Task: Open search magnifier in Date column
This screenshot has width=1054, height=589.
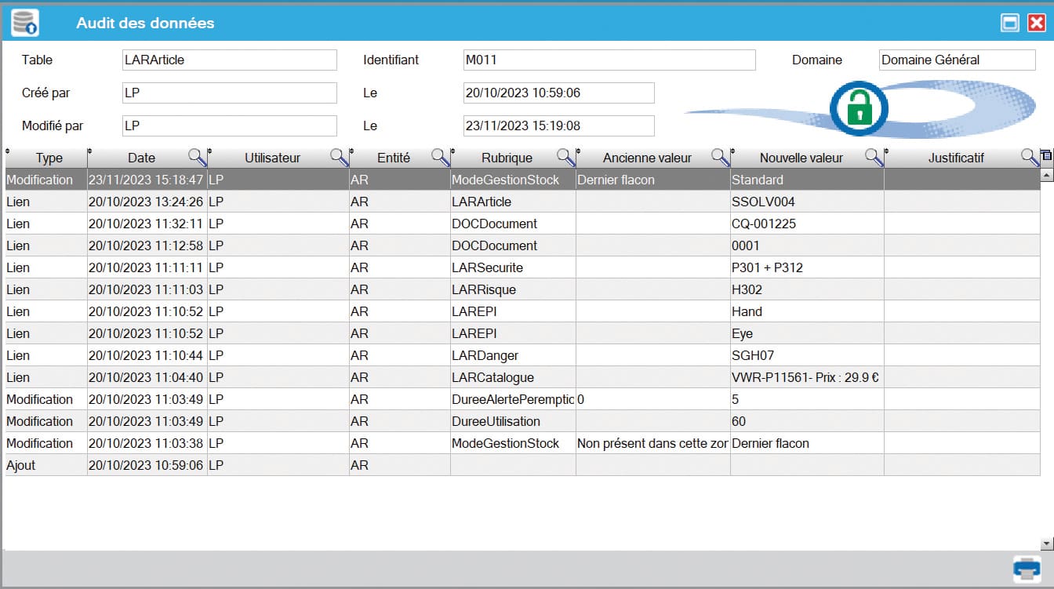Action: point(197,158)
